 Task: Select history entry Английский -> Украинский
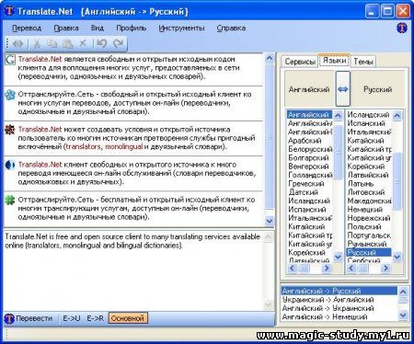coord(339,308)
